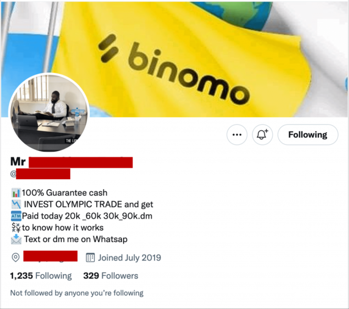Click the redacted display name after Mr
Screen dimensions: 349x309
click(80, 162)
